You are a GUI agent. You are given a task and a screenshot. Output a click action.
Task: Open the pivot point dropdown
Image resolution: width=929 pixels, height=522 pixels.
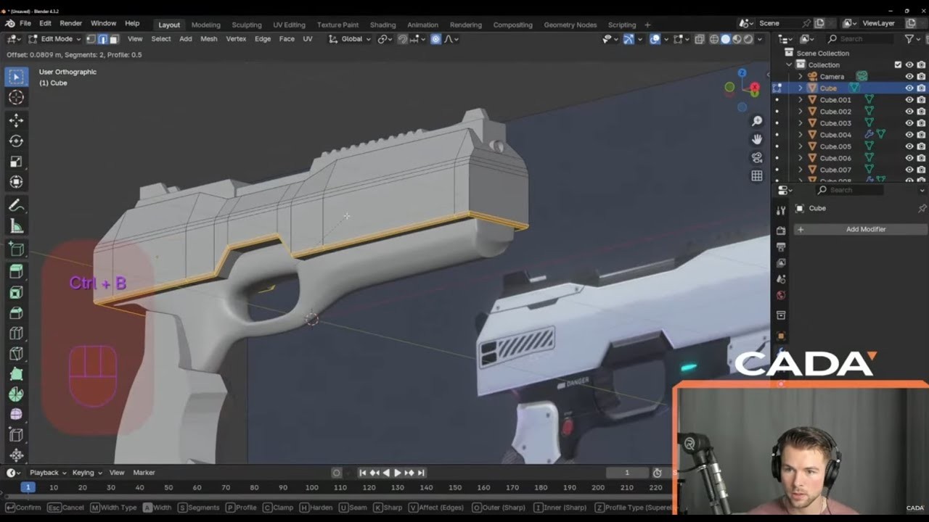(384, 39)
